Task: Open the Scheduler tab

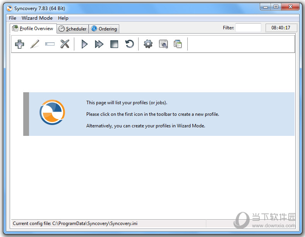Action: pyautogui.click(x=73, y=29)
